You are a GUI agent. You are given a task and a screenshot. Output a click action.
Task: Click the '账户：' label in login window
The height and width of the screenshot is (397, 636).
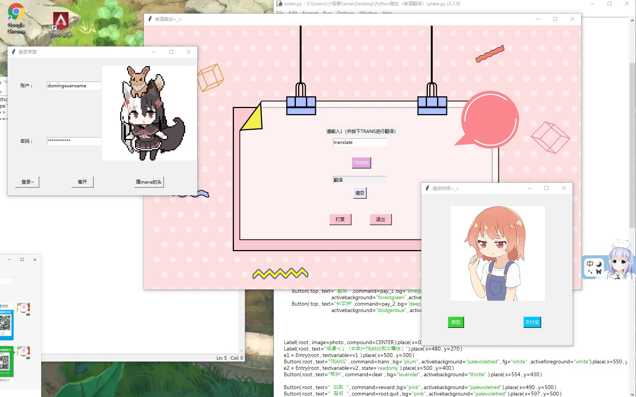tap(26, 86)
